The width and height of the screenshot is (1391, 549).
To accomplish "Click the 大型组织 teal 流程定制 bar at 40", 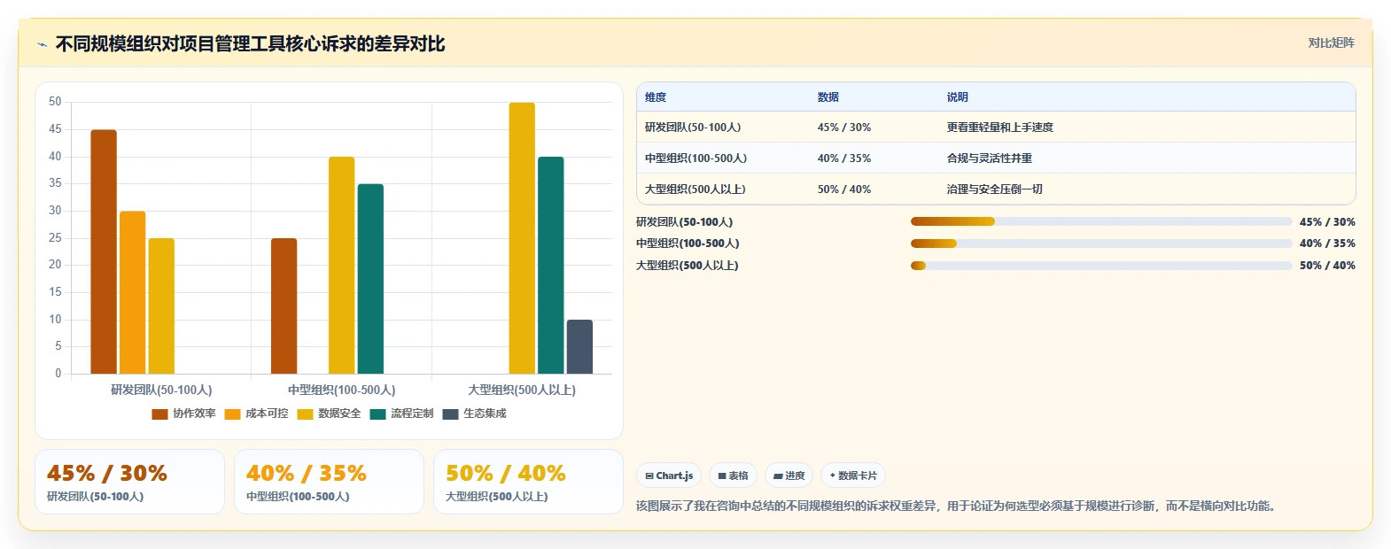I will point(551,265).
